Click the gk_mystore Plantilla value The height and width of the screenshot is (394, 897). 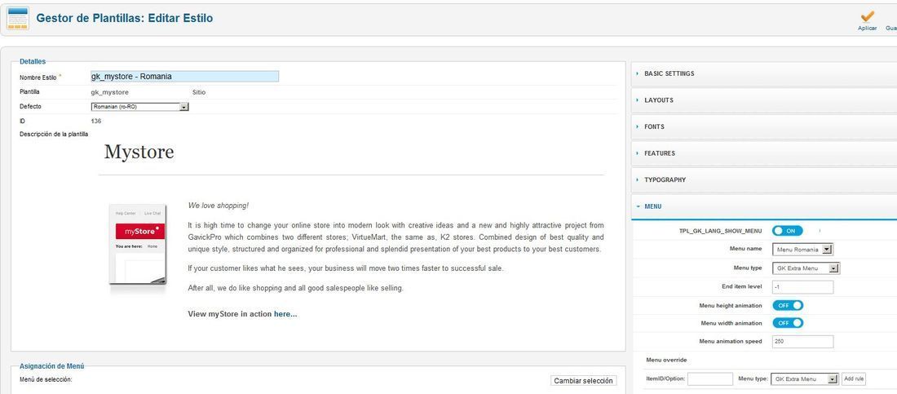[x=110, y=92]
